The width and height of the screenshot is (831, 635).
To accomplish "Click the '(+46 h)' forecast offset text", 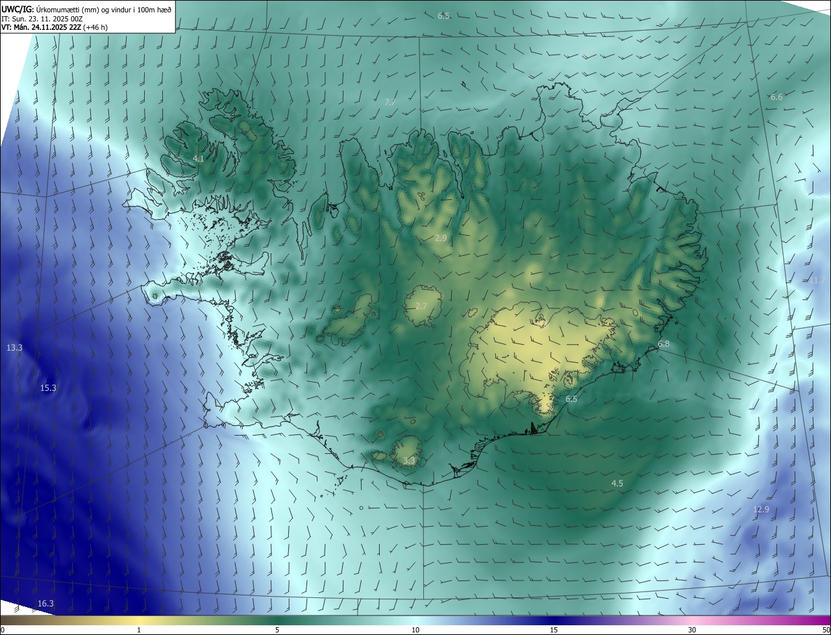I will 95,28.
